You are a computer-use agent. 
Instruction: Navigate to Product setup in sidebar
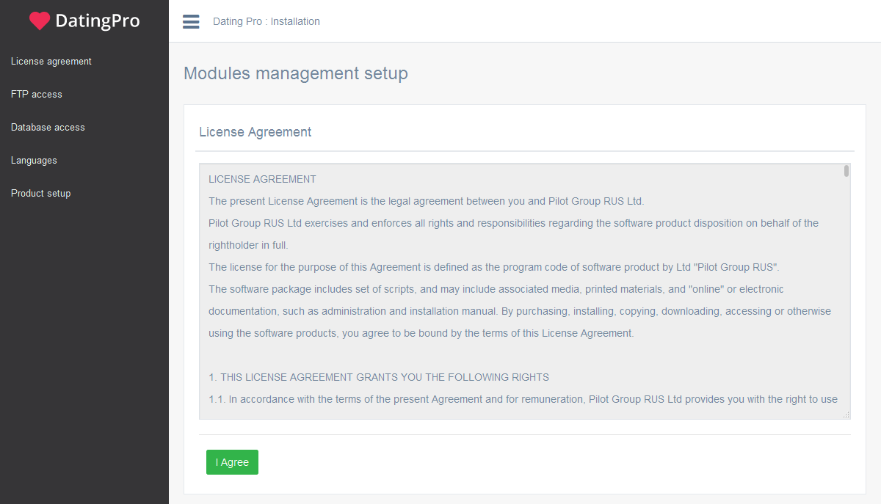41,194
